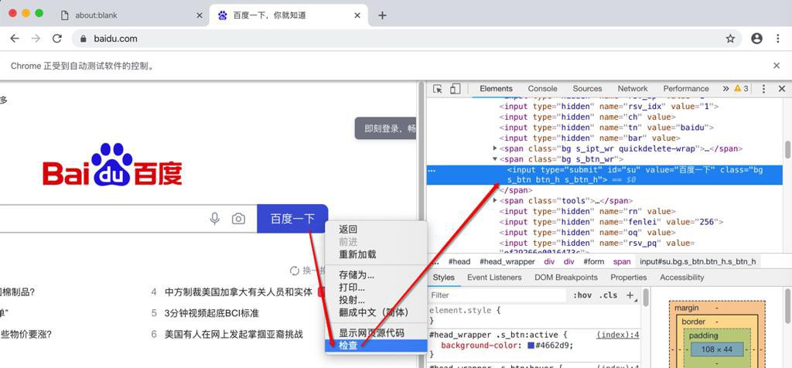Screen dimensions: 792x368
Task: Open hot search item 3分钟视频起底BCI标准
Action: (x=212, y=313)
